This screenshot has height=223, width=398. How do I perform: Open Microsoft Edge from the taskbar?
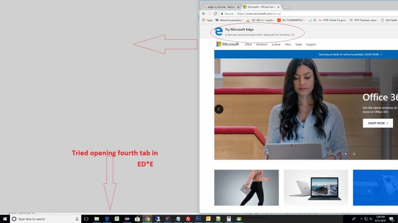[x=107, y=219]
